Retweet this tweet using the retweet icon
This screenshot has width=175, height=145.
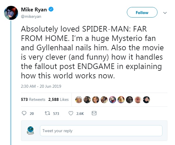pos(47,113)
